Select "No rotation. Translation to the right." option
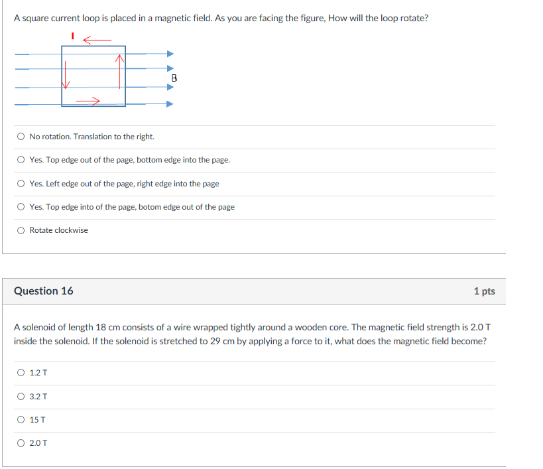543x469 pixels. (x=21, y=136)
